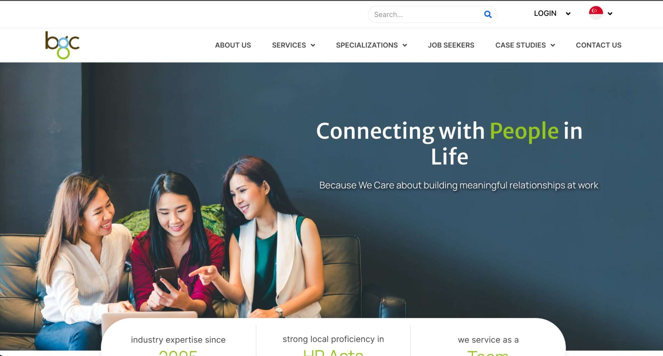Expand the CASE STUDIES chevron
The height and width of the screenshot is (356, 663).
[553, 45]
